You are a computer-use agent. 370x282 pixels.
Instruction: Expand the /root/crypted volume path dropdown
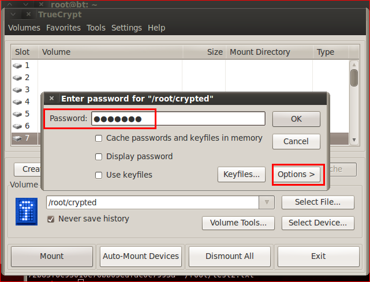(x=267, y=202)
